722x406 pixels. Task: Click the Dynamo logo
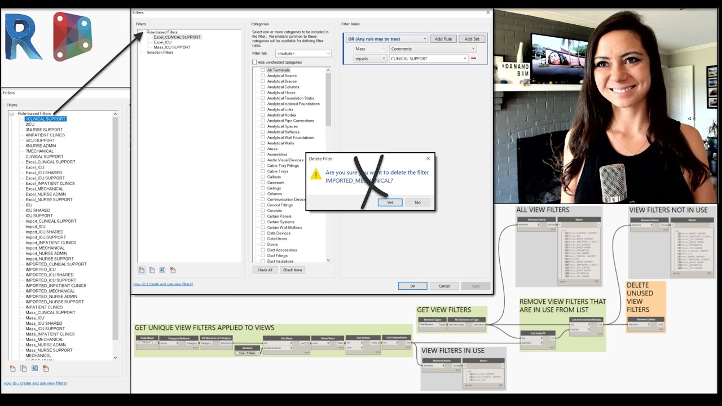[x=72, y=37]
